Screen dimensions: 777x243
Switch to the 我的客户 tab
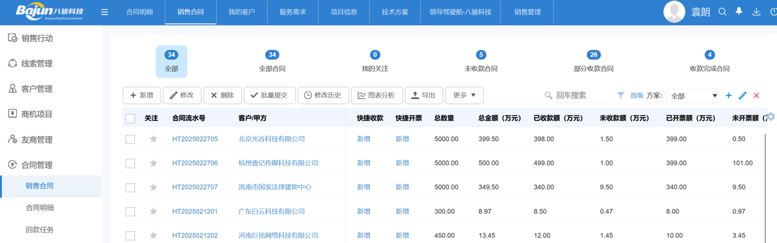[242, 12]
